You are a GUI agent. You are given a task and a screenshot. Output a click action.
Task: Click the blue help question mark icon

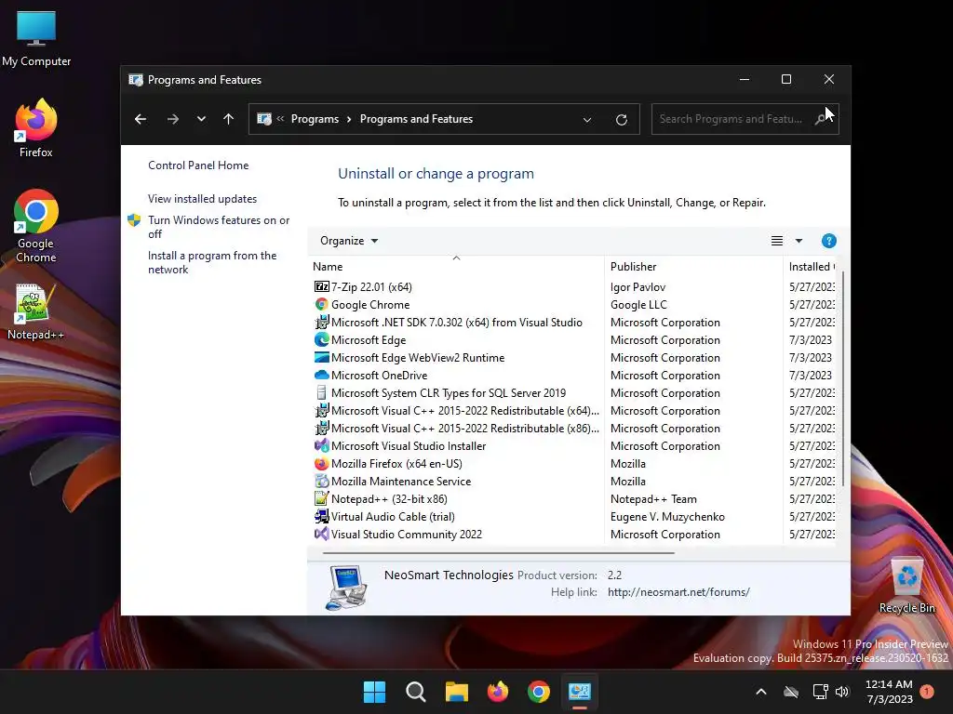tap(828, 241)
